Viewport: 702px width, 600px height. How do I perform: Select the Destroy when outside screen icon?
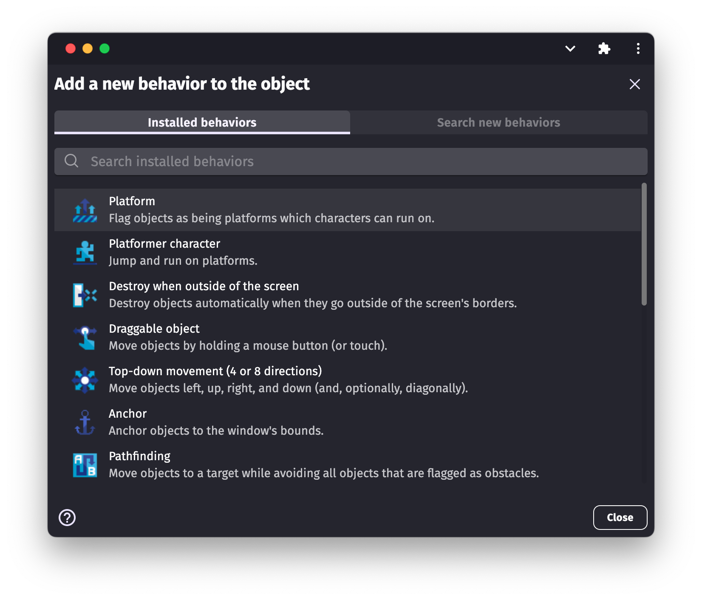point(85,295)
